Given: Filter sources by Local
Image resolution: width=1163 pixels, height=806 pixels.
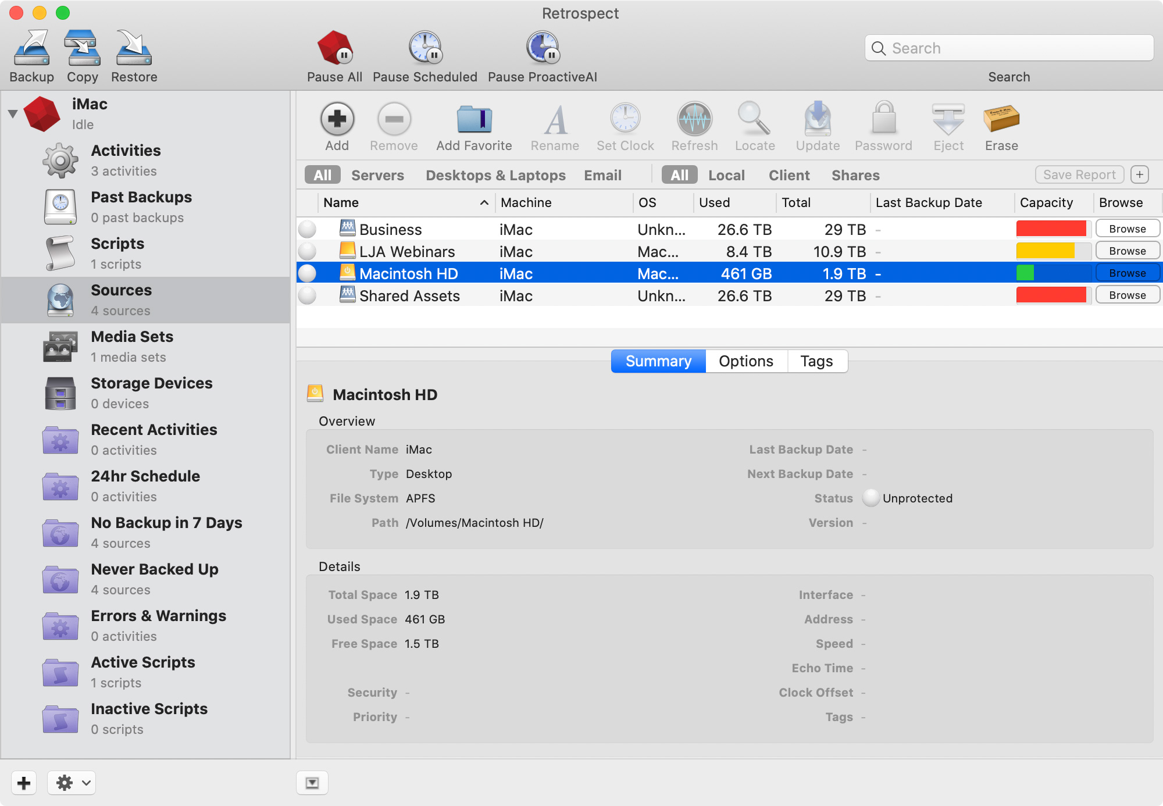Looking at the screenshot, I should coord(726,175).
